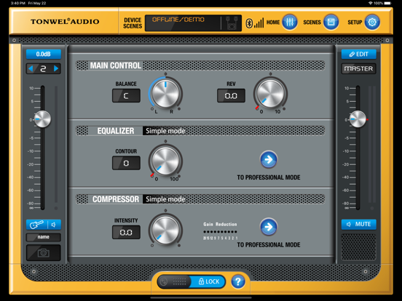Click the Balance knob

165,93
